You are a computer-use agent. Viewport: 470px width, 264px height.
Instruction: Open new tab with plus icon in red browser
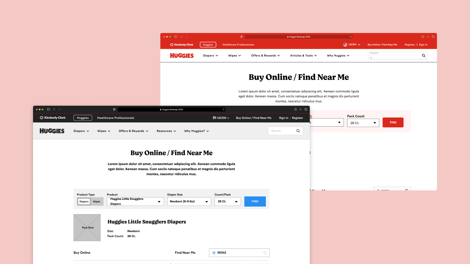pos(428,37)
